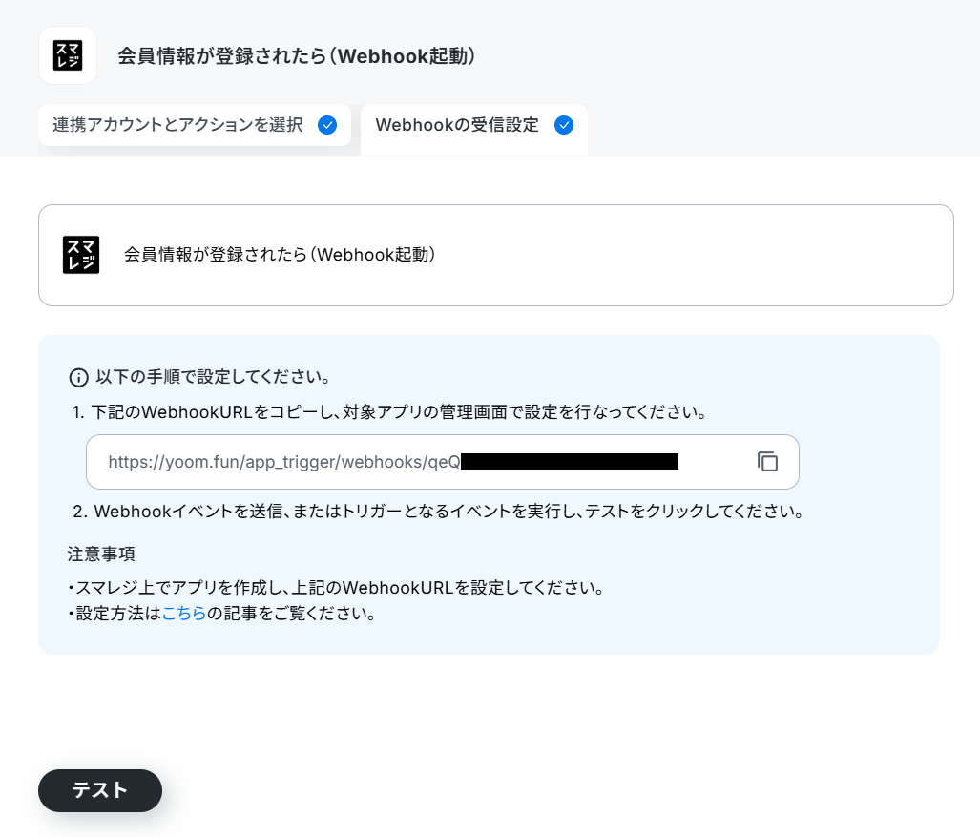Image resolution: width=980 pixels, height=837 pixels.
Task: Click the Smaregi logo in the page header
Action: point(68,55)
